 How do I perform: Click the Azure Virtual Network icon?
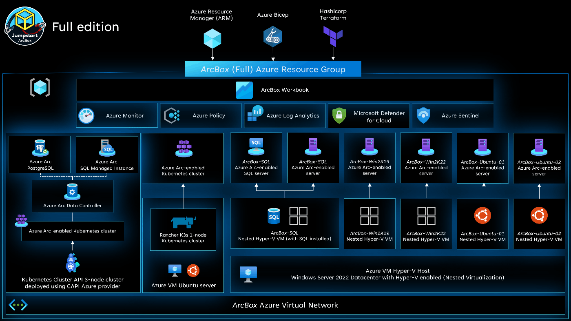tap(18, 305)
